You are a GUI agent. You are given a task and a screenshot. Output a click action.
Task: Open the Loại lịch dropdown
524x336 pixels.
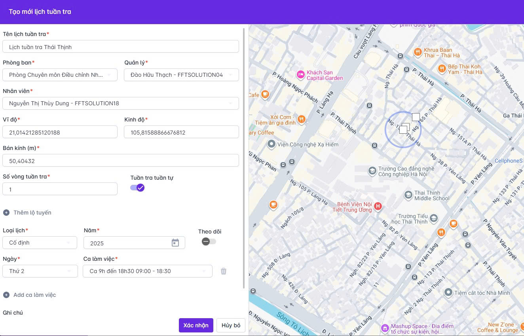pyautogui.click(x=40, y=243)
